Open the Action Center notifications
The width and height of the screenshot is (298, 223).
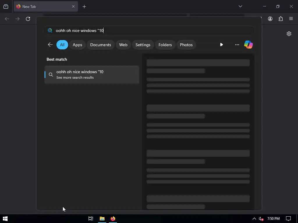click(288, 219)
